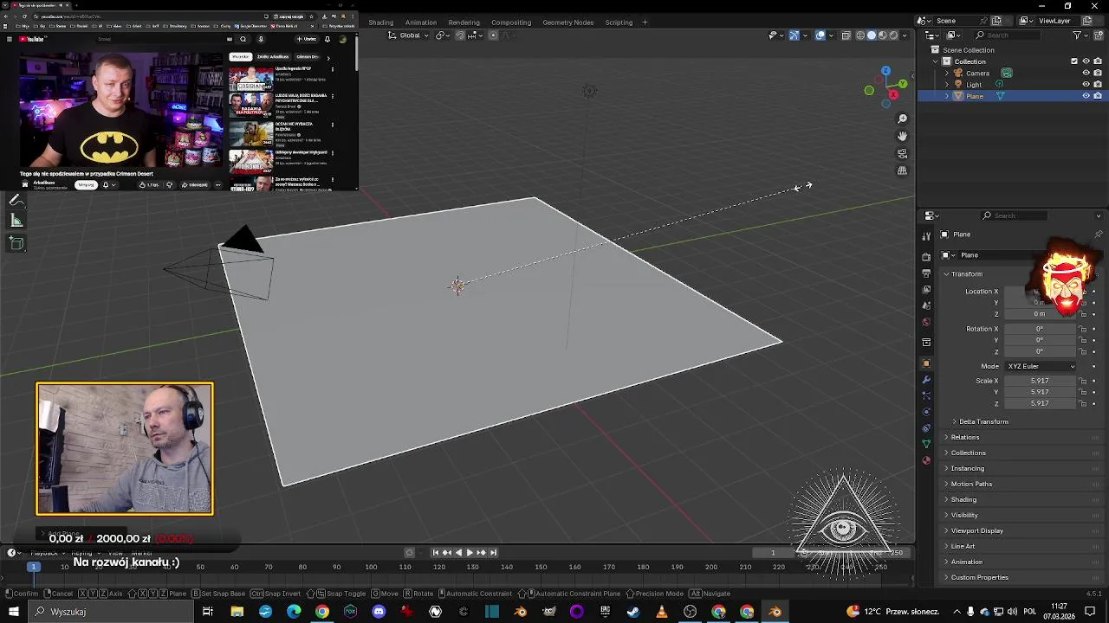The image size is (1109, 623).
Task: Click the blue Z axis on navigation gizmo
Action: (x=885, y=70)
